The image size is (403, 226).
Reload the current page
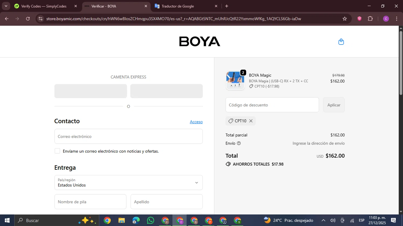coord(28,19)
